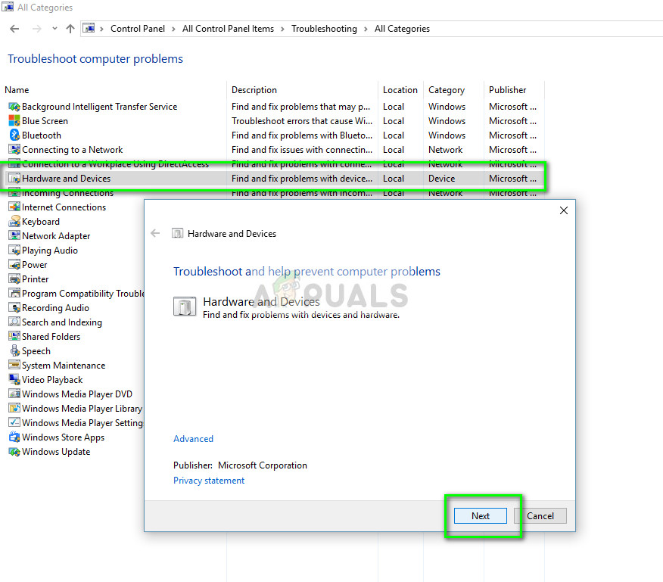Select the System Maintenance list entry

point(64,366)
